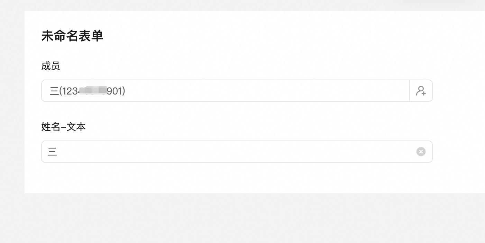Click the blank white area under the name field
This screenshot has height=243, width=485.
click(237, 178)
